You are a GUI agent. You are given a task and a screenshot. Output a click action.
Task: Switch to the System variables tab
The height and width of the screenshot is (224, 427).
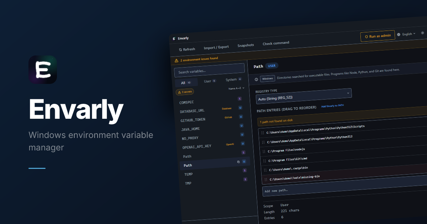pyautogui.click(x=233, y=80)
